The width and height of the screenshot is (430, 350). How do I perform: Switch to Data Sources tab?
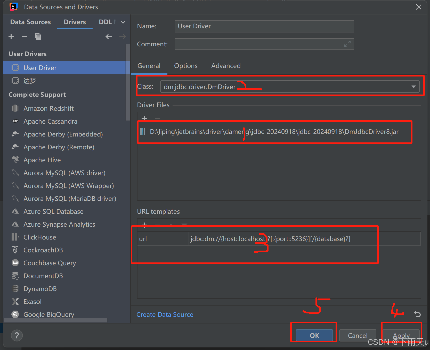[x=30, y=22]
